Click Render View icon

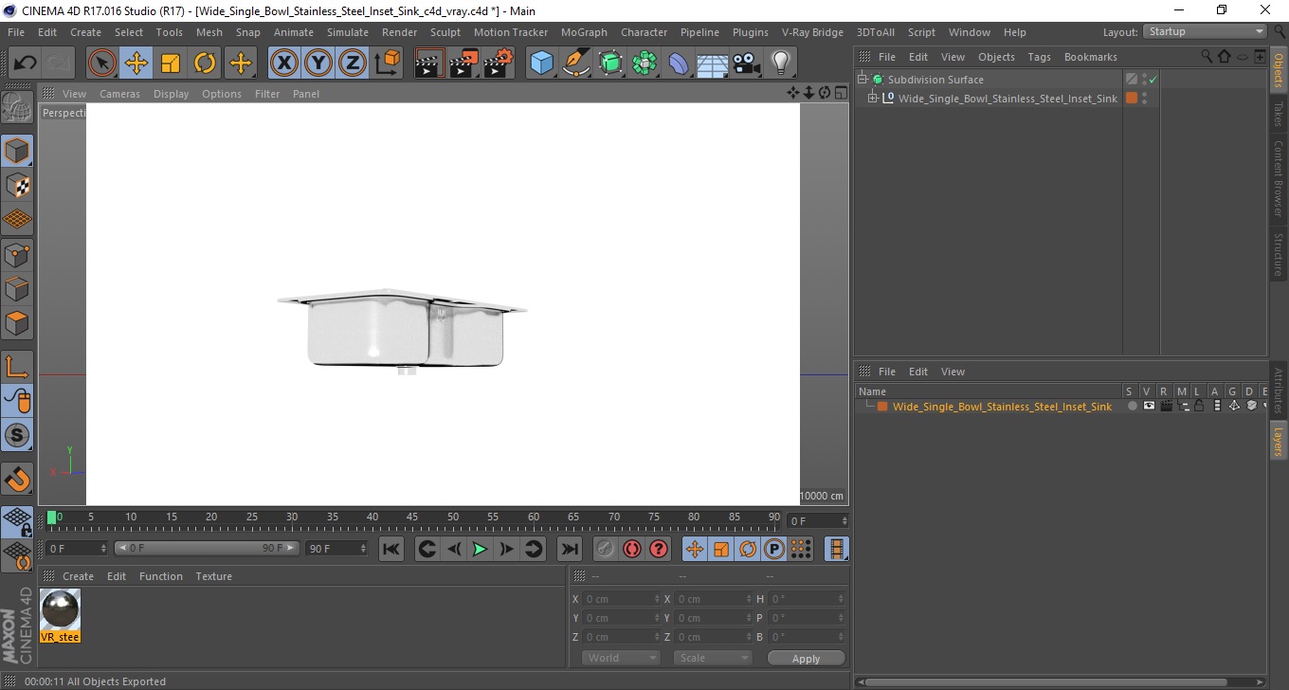[430, 64]
